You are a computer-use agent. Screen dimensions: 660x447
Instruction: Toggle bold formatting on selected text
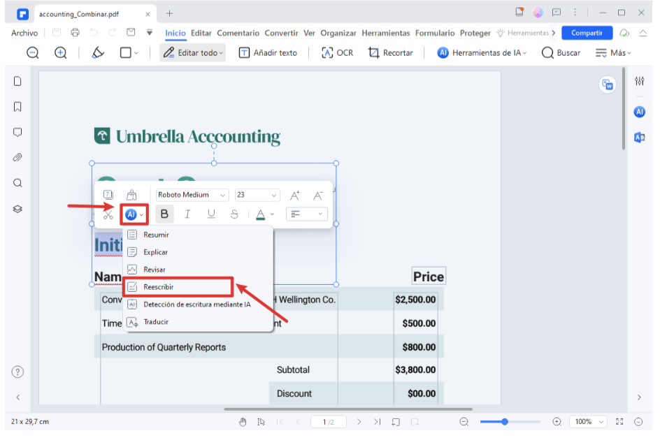pos(164,214)
